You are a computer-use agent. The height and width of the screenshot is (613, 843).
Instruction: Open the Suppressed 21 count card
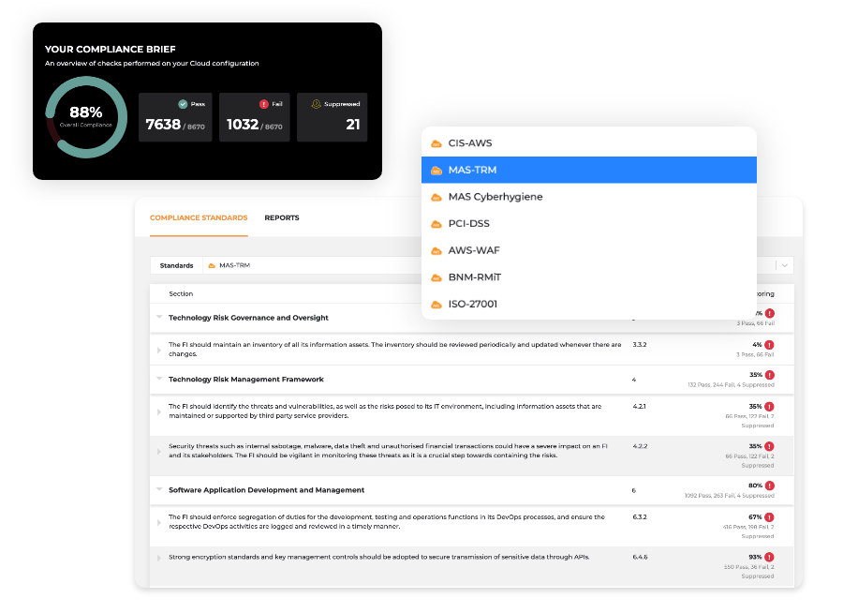pyautogui.click(x=333, y=117)
